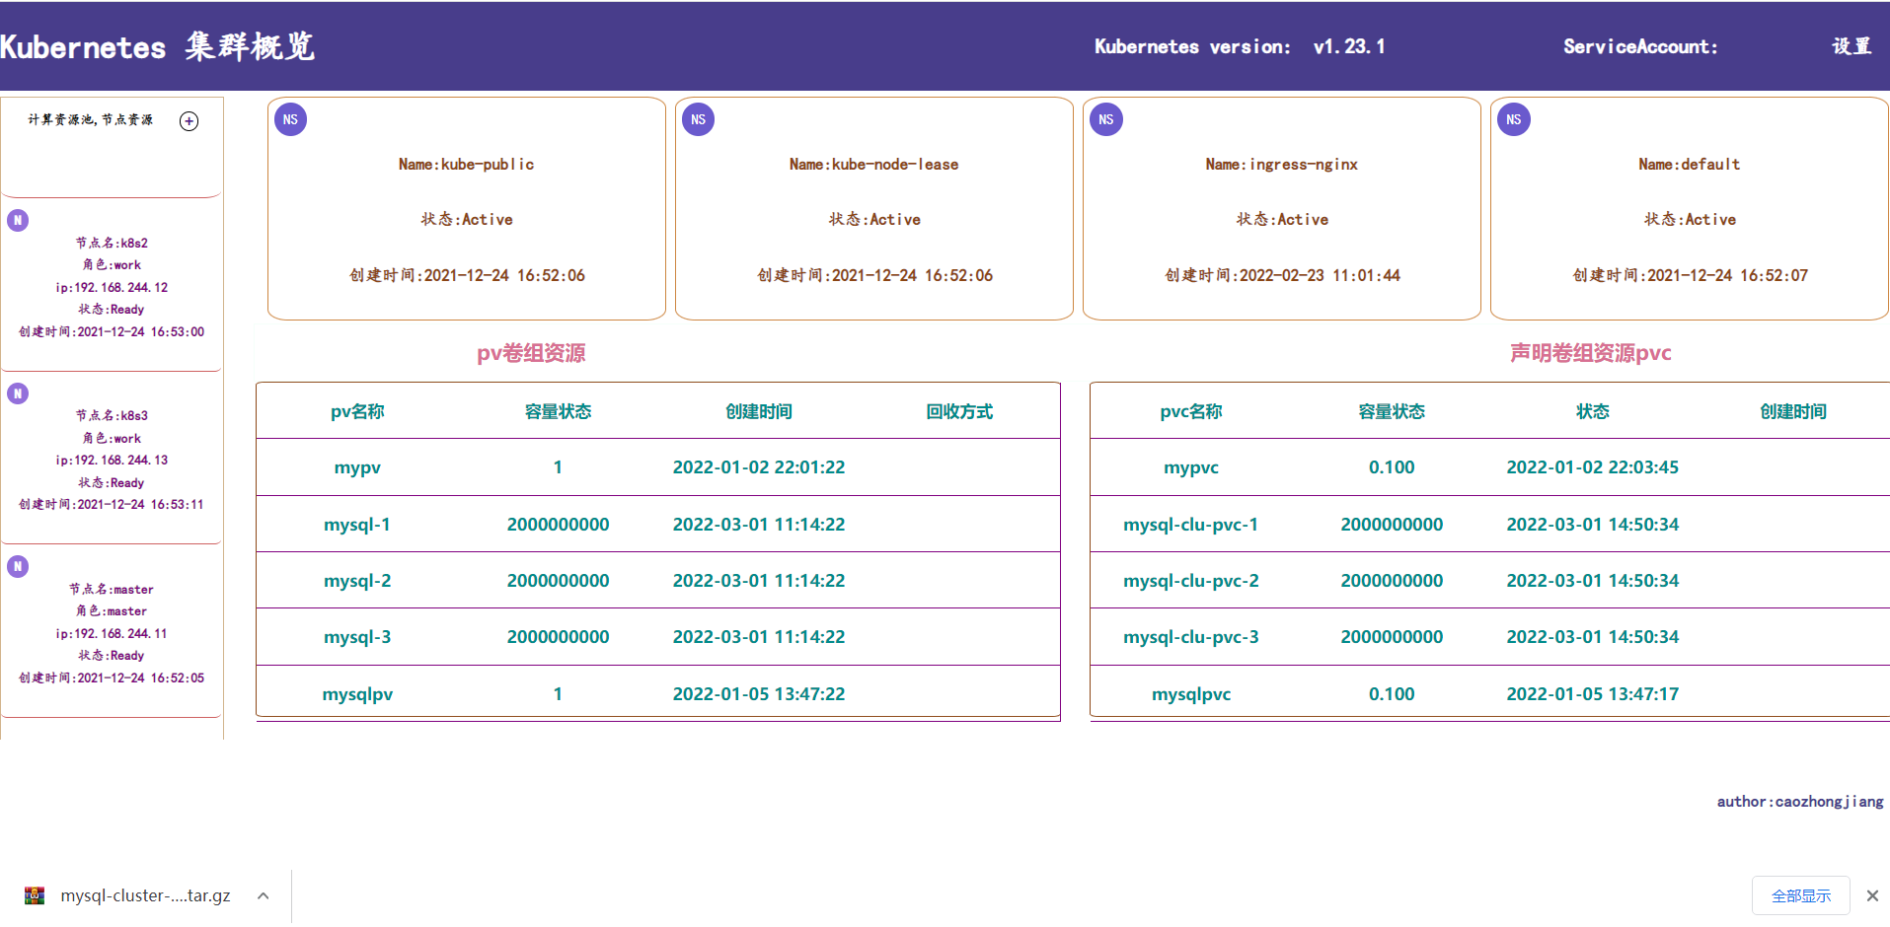Image resolution: width=1890 pixels, height=927 pixels.
Task: Select mysql-3 in pv table
Action: [357, 637]
